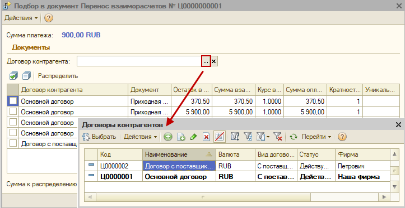Click Выбрать button
The height and width of the screenshot is (208, 405).
tap(100, 137)
